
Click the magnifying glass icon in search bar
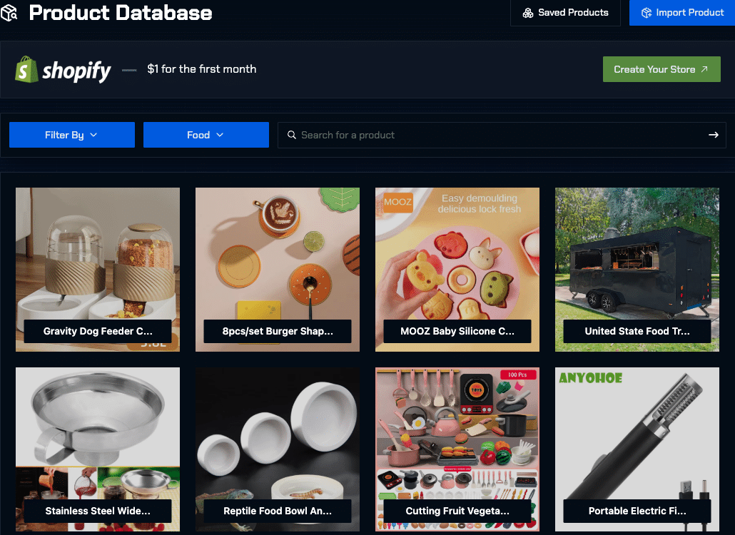[x=292, y=135]
